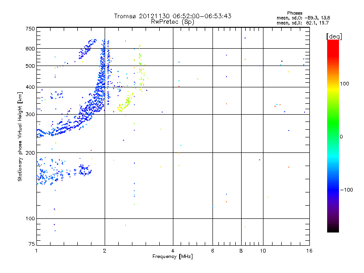Screen dimensions: 364x273
Task: Click the y-axis '500' tick label
Action: point(30,66)
